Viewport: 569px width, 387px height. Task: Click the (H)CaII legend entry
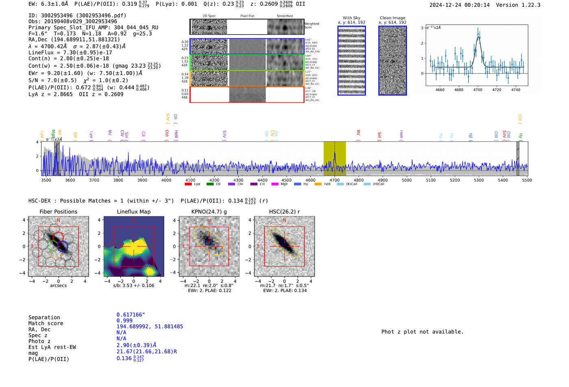point(374,184)
